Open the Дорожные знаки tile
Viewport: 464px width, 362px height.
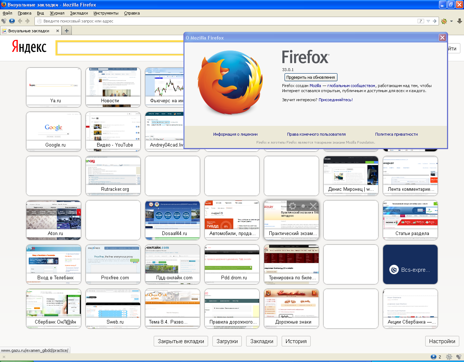[291, 309]
